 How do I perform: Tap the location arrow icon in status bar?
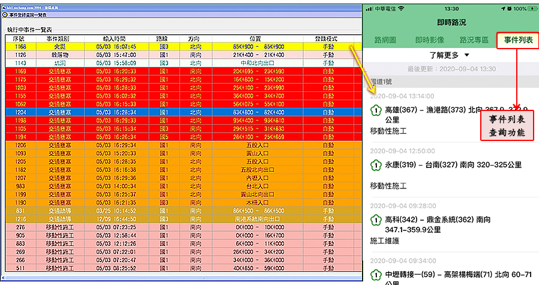point(503,8)
